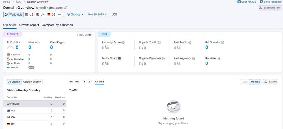Viewport: 283px width, 129px height.
Task: Click the ChatGPT logo icon
Action: 8,55
